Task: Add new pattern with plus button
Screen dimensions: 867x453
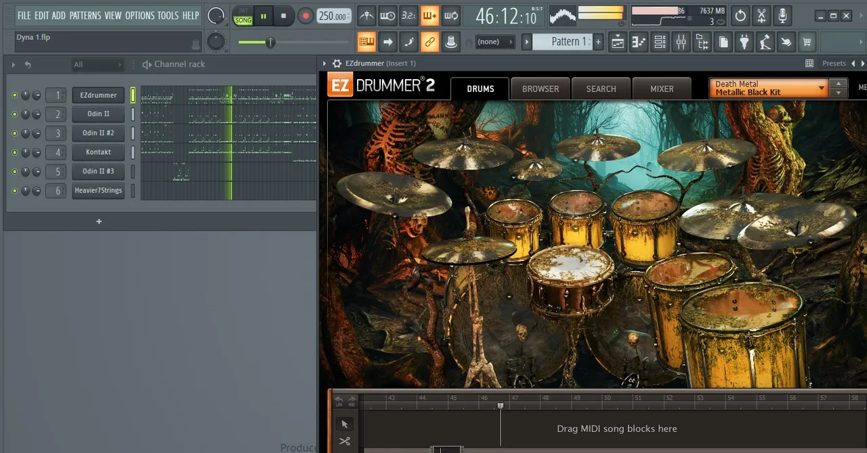Action: click(598, 42)
